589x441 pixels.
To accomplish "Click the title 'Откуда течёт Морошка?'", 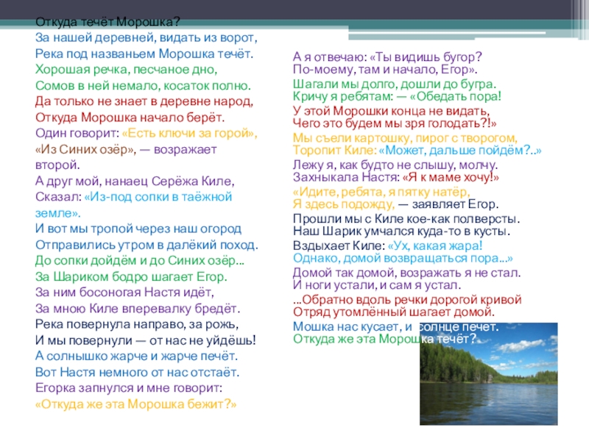I will (x=107, y=22).
